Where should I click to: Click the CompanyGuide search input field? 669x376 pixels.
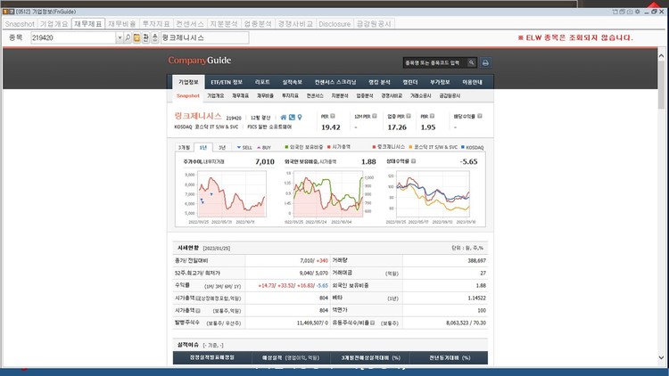[435, 62]
